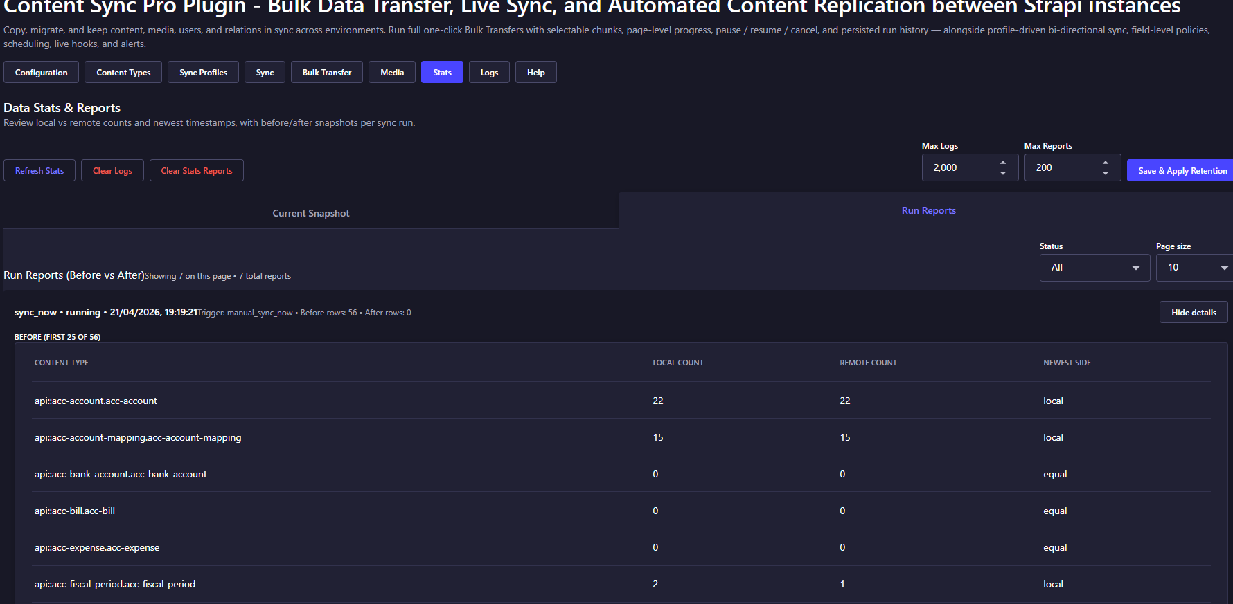1233x604 pixels.
Task: Switch to Content Types tab
Action: tap(123, 72)
